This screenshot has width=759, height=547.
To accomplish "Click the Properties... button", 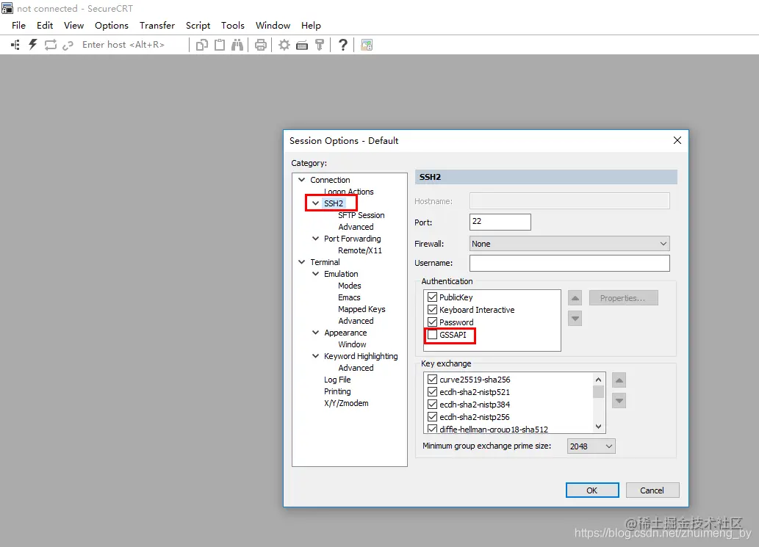I will [623, 298].
